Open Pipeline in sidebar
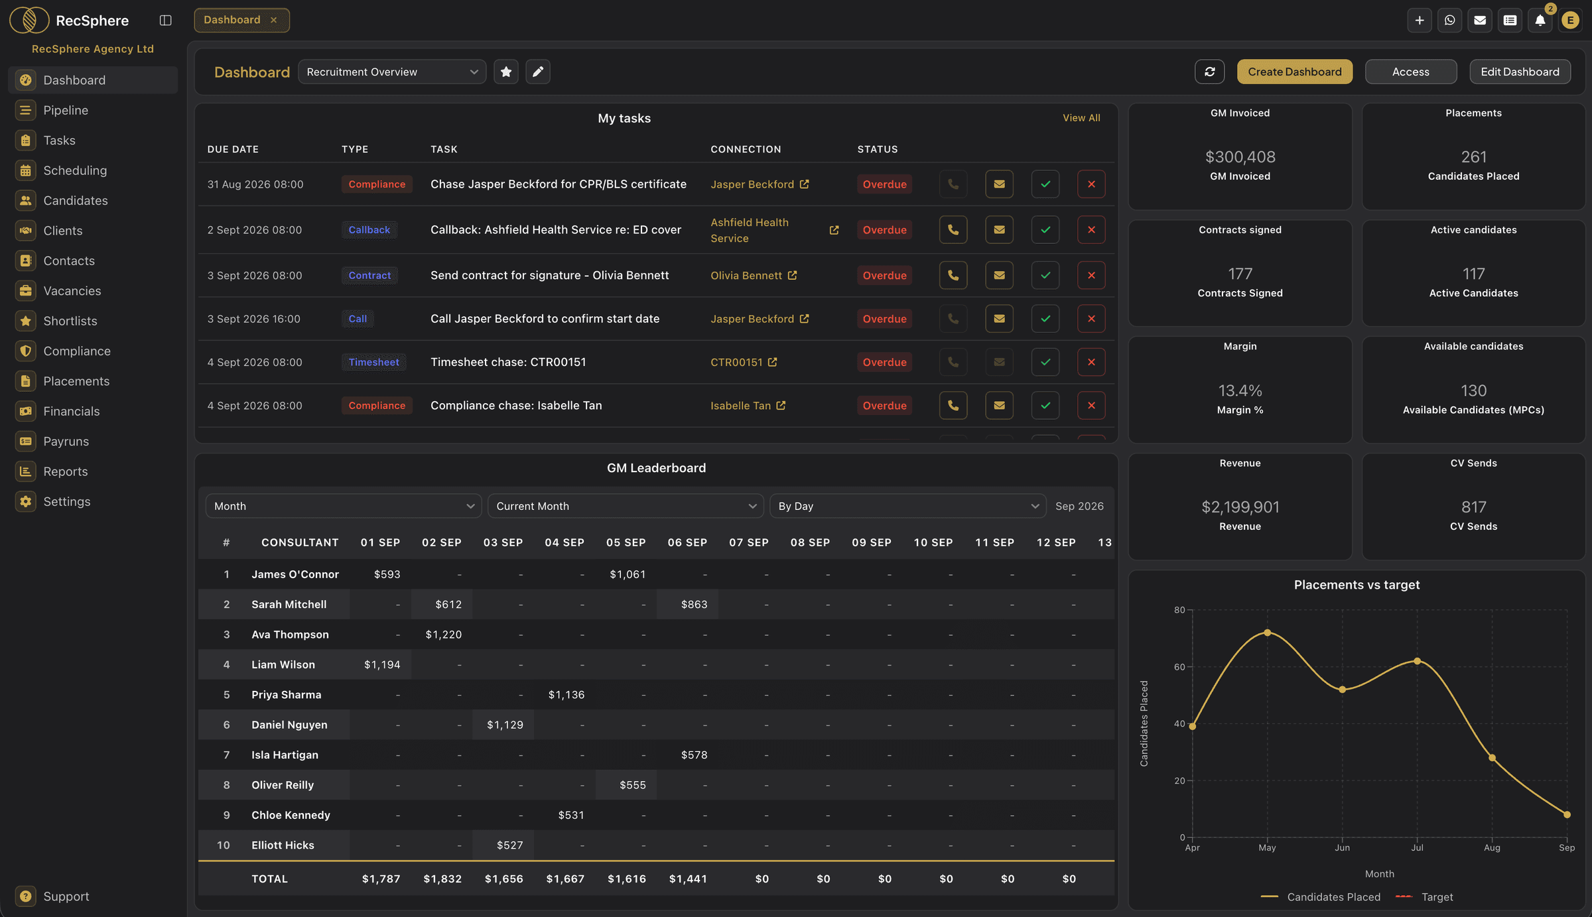Viewport: 1592px width, 917px height. (x=93, y=110)
